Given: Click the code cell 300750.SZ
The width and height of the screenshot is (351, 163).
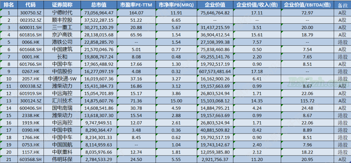Looking at the screenshot, I should 31,13.
